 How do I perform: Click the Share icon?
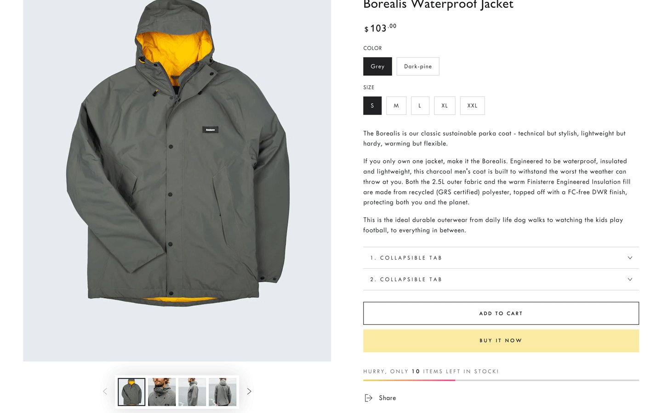coord(368,398)
